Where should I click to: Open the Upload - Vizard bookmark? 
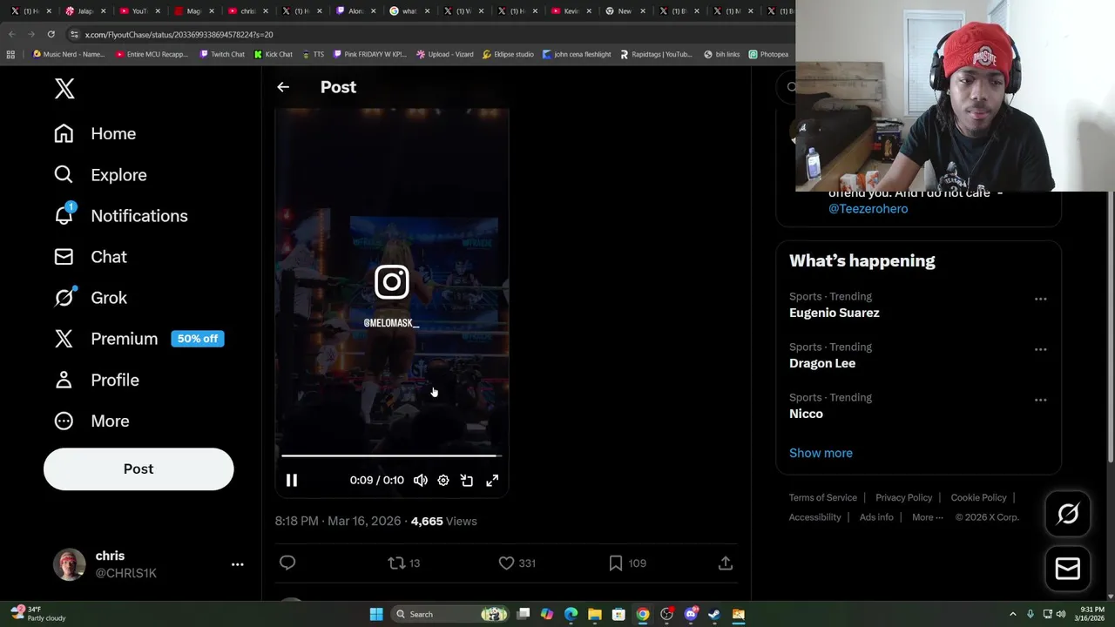(x=445, y=54)
